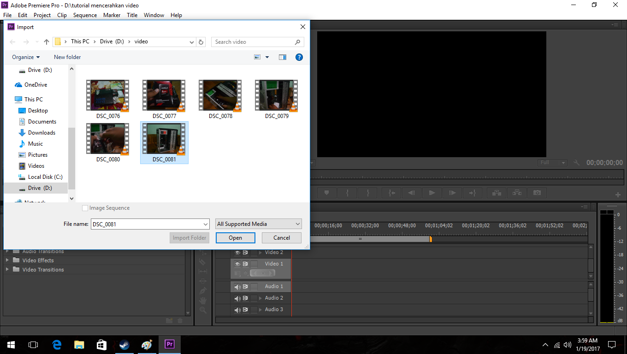Jump to the Out point

click(x=473, y=193)
